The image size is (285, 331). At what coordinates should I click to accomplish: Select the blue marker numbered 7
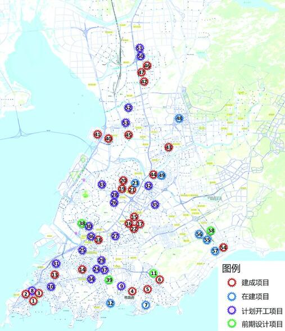click(146, 305)
